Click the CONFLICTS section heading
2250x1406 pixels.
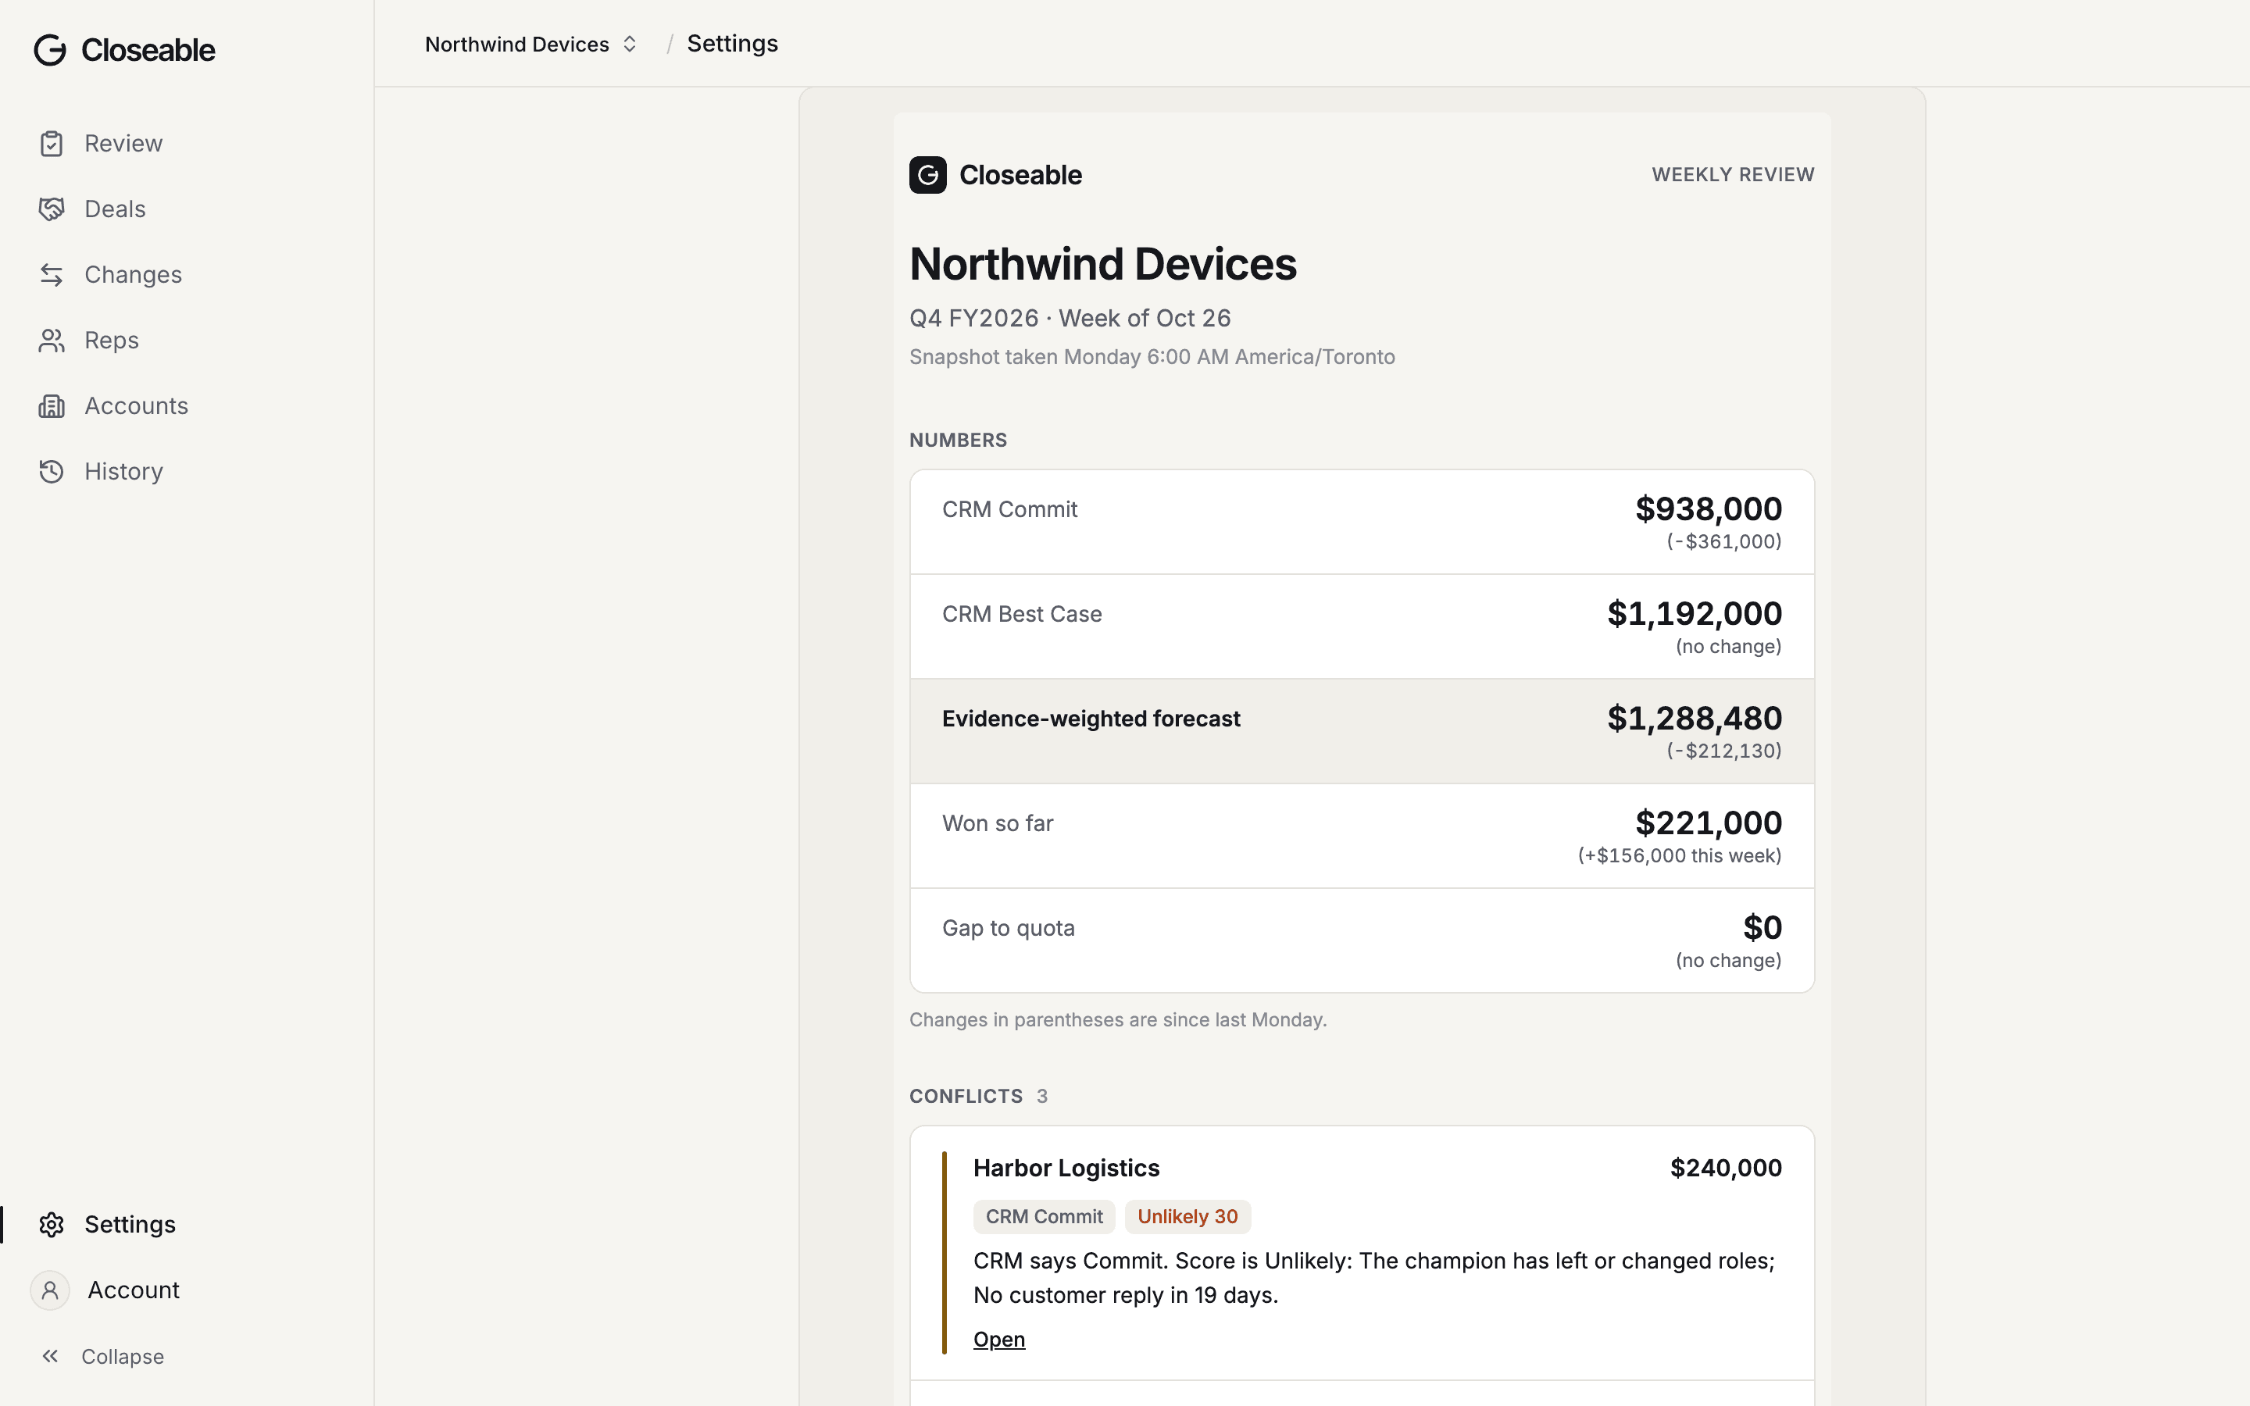tap(966, 1097)
